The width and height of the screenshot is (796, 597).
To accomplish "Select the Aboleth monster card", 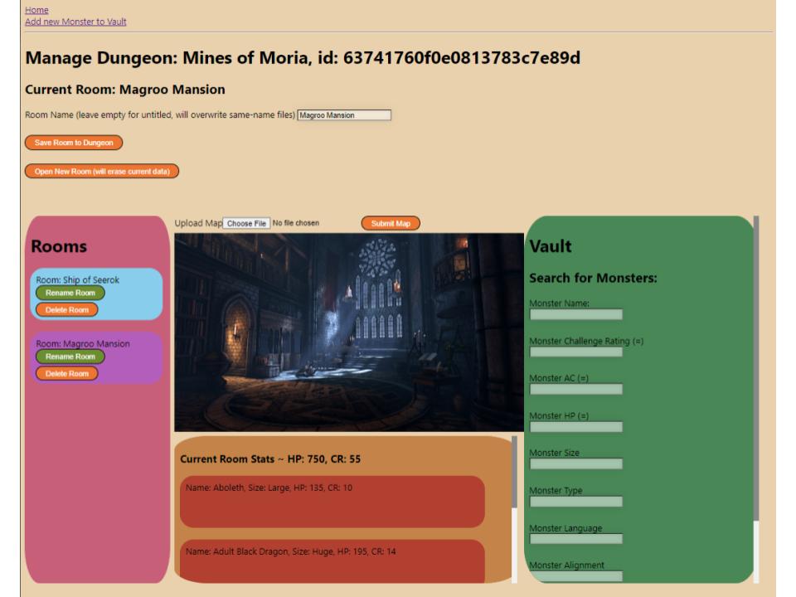I will pos(332,502).
